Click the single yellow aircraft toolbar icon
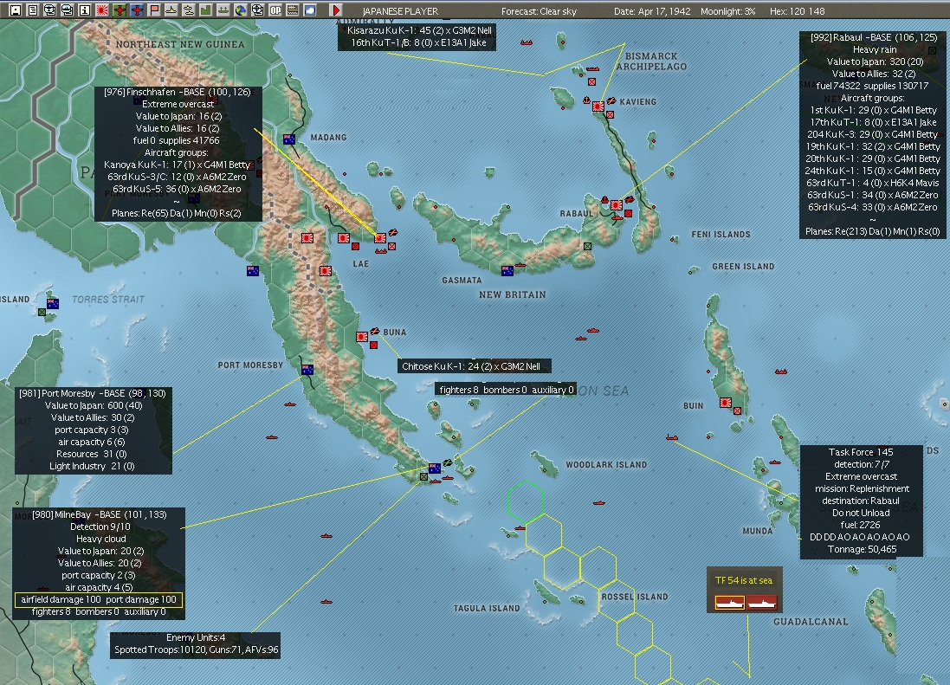Viewport: 950px width, 685px height. pos(171,10)
